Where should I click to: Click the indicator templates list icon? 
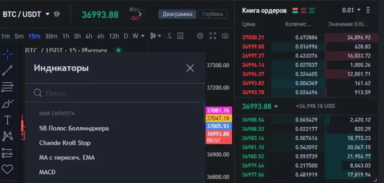180,36
